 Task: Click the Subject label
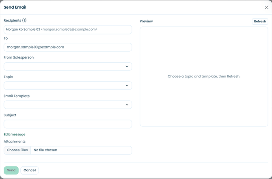[x=10, y=115]
